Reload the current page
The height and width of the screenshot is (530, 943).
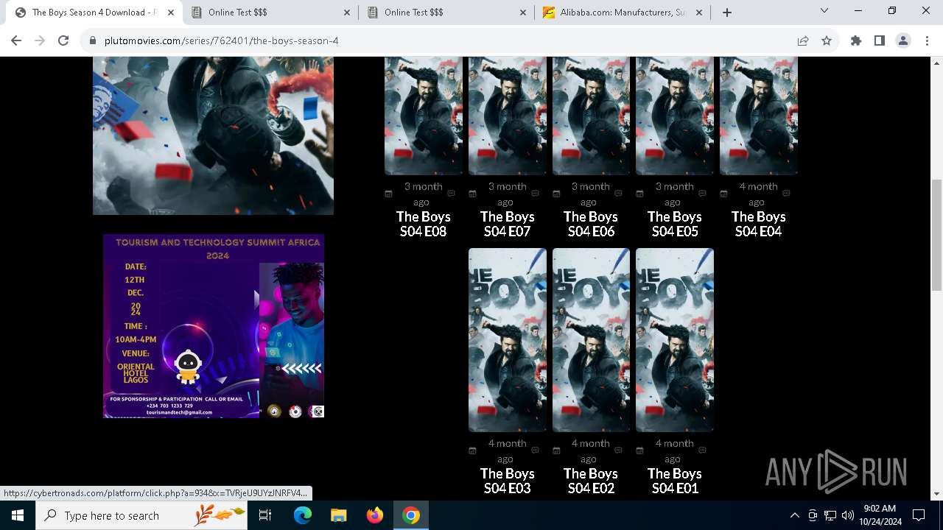coord(63,40)
